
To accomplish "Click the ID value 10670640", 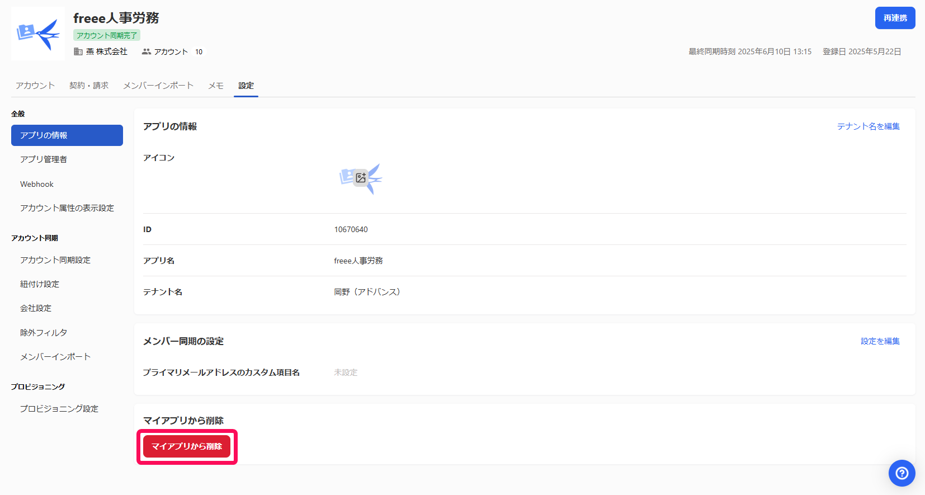I will coord(351,229).
